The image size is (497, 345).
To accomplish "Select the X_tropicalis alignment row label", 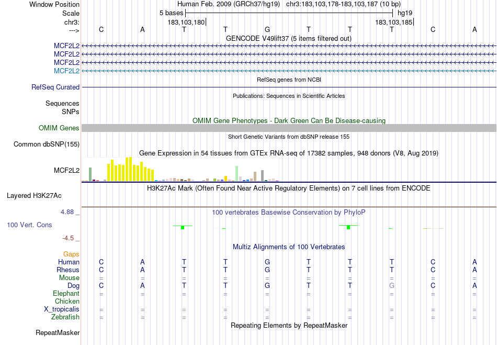I will tap(62, 309).
